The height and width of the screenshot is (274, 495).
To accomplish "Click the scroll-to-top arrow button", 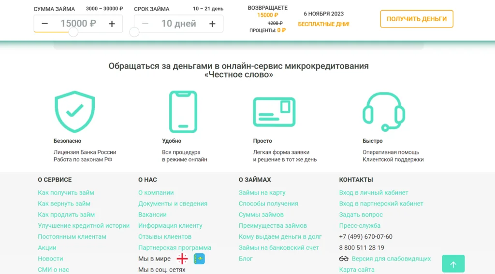I will [x=453, y=263].
